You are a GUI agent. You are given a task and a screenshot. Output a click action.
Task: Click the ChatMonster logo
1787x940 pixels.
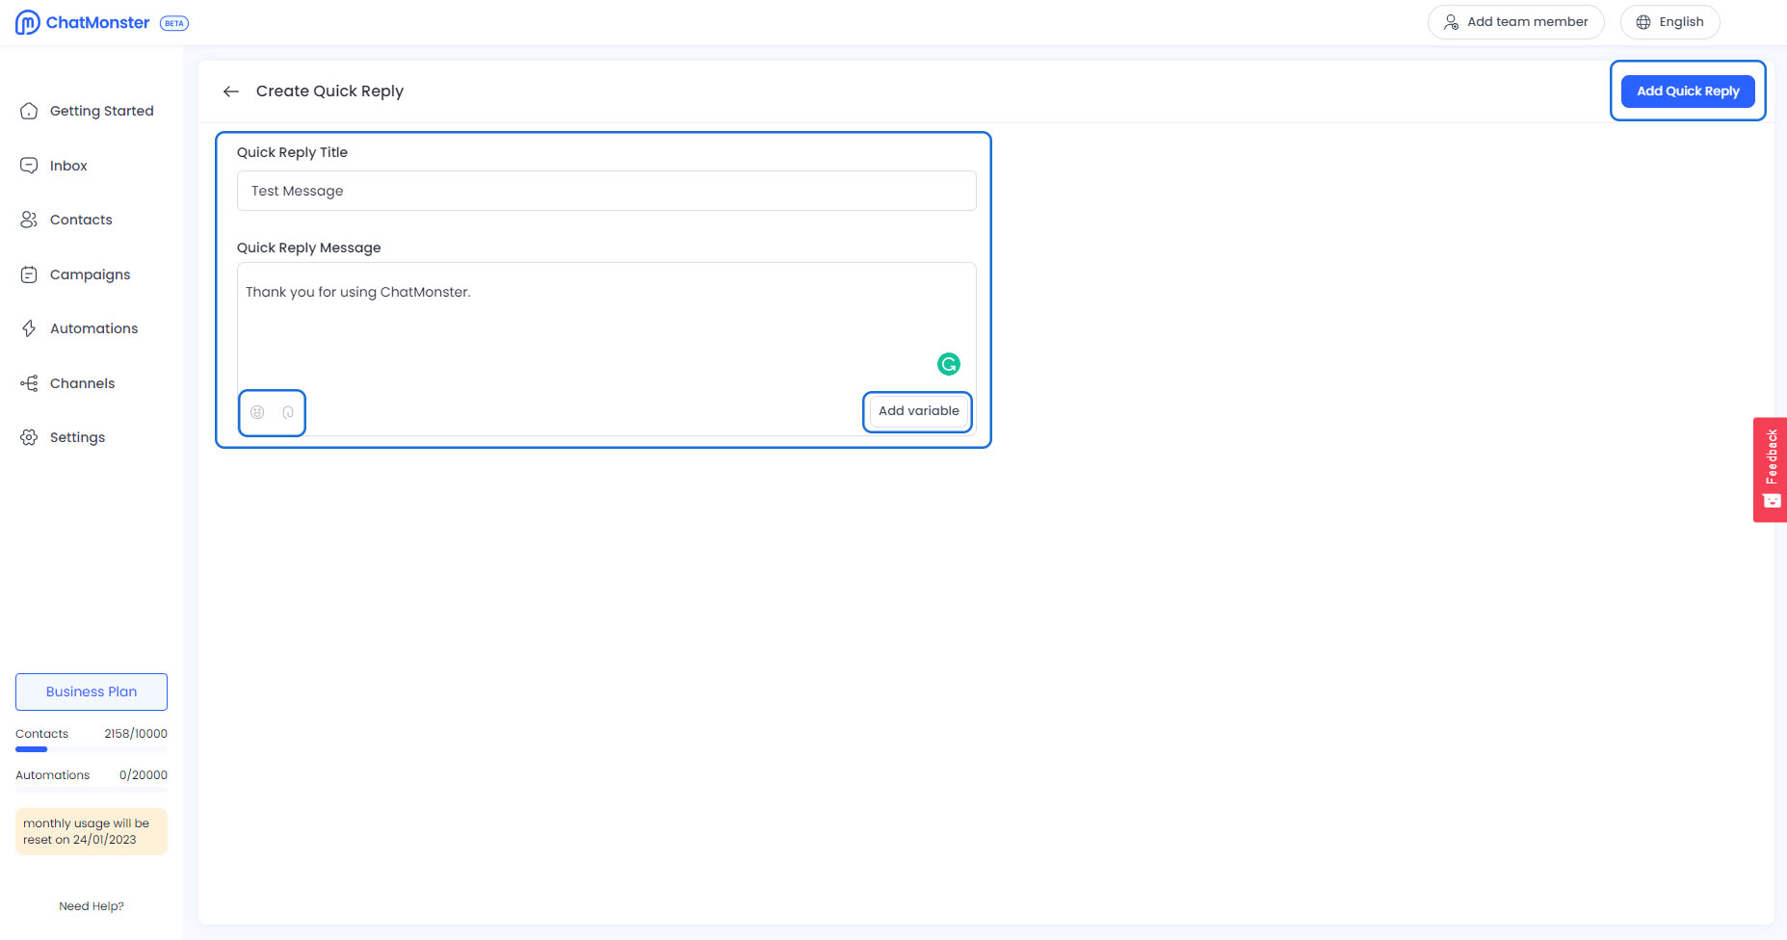(83, 22)
